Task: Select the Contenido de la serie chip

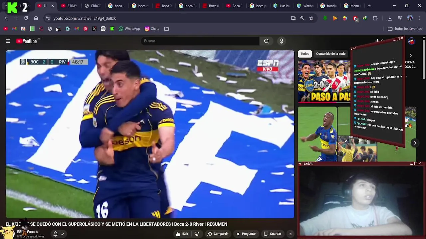Action: coord(331,54)
